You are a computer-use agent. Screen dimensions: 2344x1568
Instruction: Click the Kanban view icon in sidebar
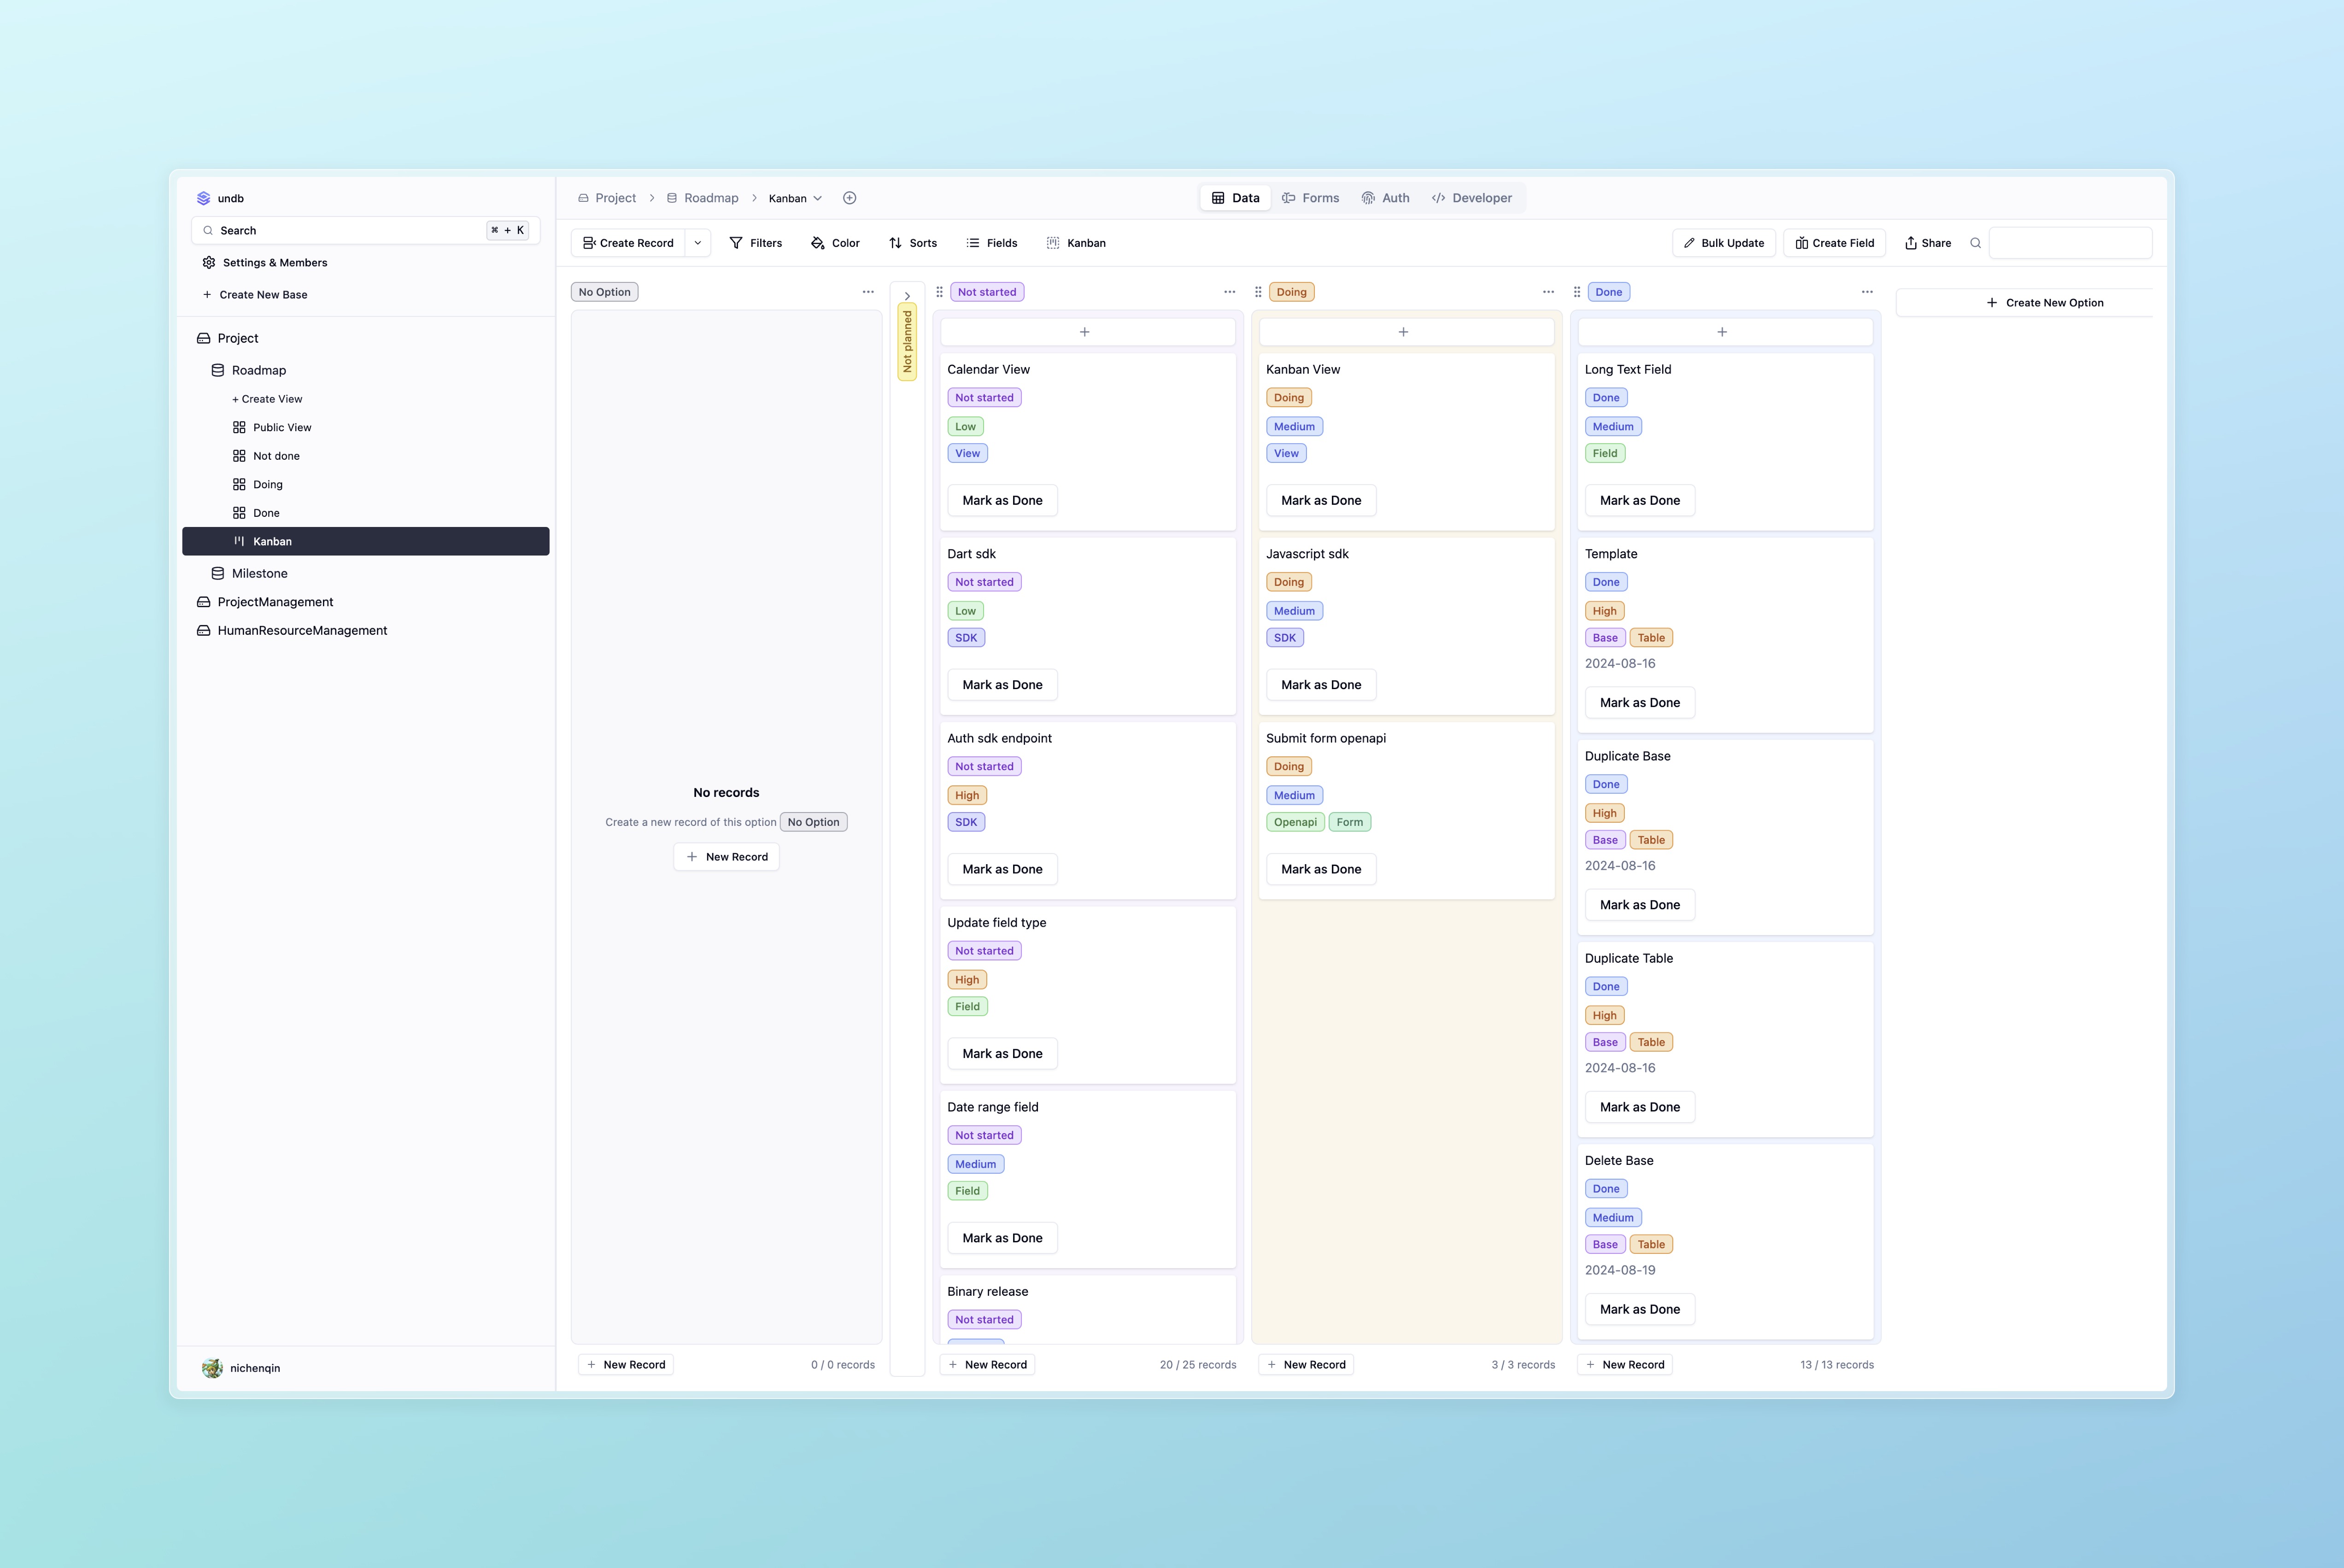pyautogui.click(x=238, y=539)
